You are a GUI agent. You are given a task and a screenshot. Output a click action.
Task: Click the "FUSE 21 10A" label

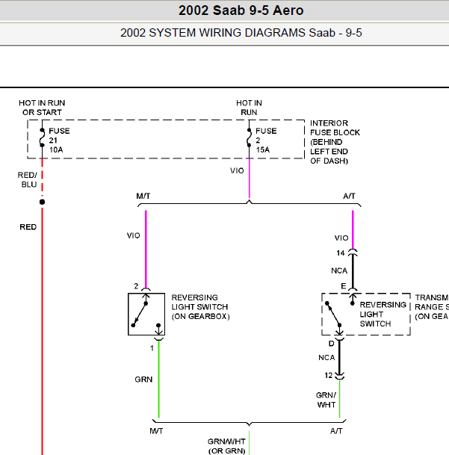tap(59, 140)
